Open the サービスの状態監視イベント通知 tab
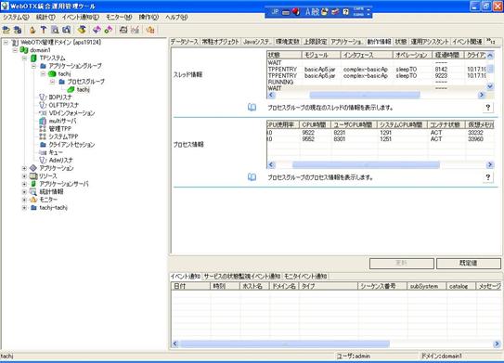Viewport: 504px width, 363px height. point(242,276)
